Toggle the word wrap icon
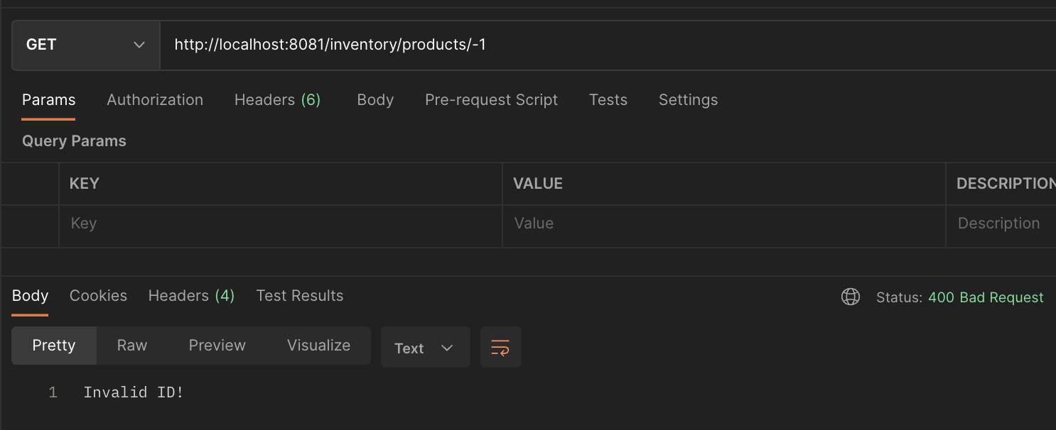 coord(500,348)
